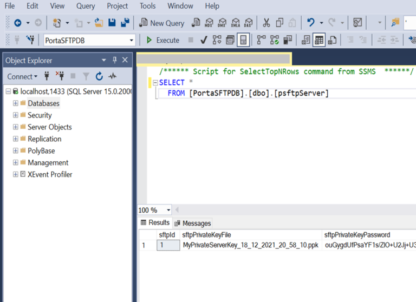Image resolution: width=416 pixels, height=302 pixels.
Task: Click the Undo arrow icon
Action: point(310,23)
